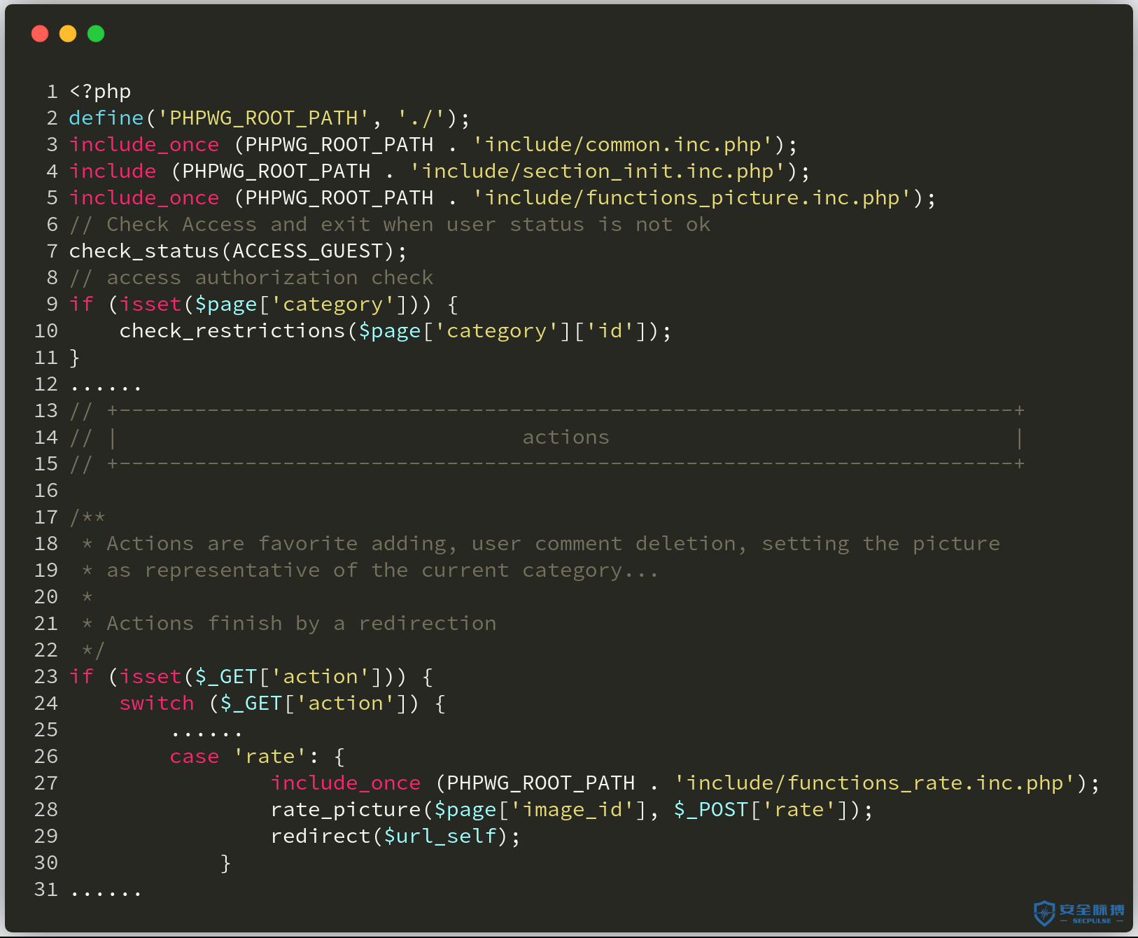This screenshot has height=938, width=1138.
Task: Click comment 'as representative of the current category...'
Action: 383,570
